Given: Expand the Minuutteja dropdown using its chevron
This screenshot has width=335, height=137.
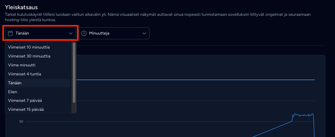Looking at the screenshot, I should [144, 33].
